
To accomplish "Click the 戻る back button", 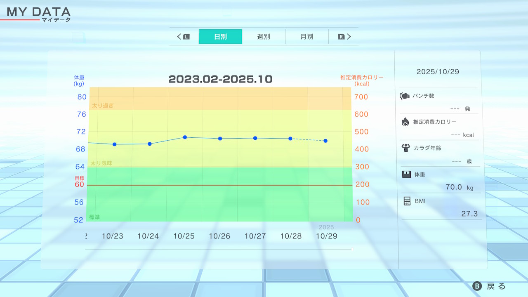I will 489,286.
